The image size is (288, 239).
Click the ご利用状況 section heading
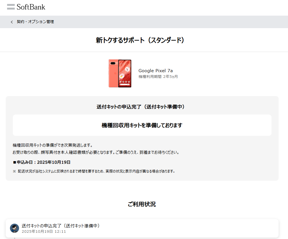coord(142,204)
